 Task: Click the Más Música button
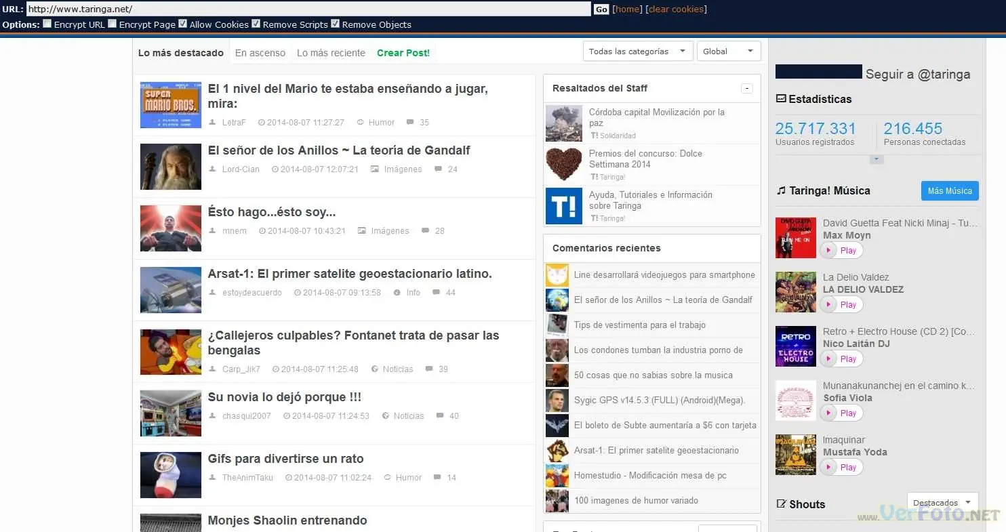950,191
